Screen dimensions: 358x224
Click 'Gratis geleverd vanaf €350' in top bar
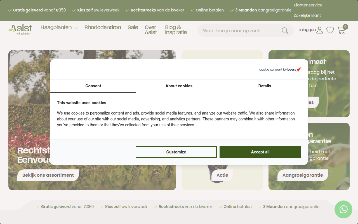[x=39, y=10]
